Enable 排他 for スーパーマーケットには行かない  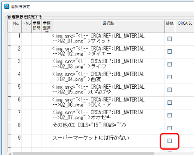click(x=170, y=141)
